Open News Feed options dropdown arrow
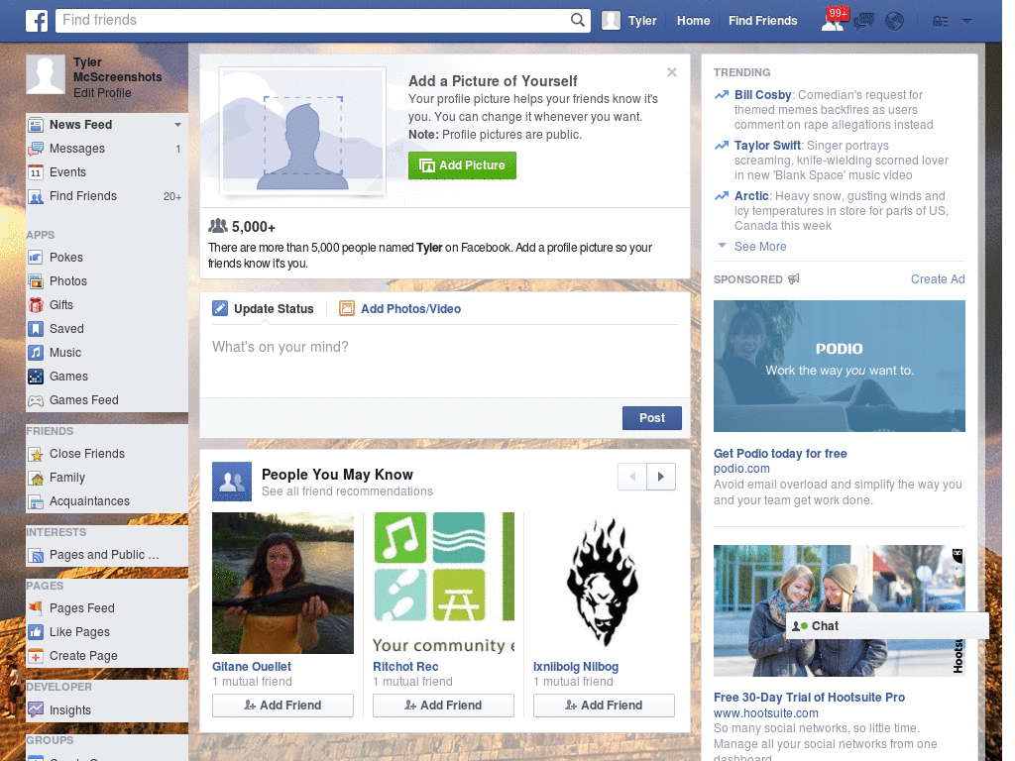1015x761 pixels. 177,124
